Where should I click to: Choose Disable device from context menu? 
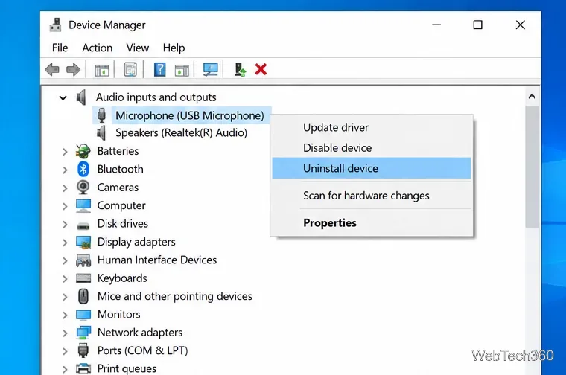[372, 148]
